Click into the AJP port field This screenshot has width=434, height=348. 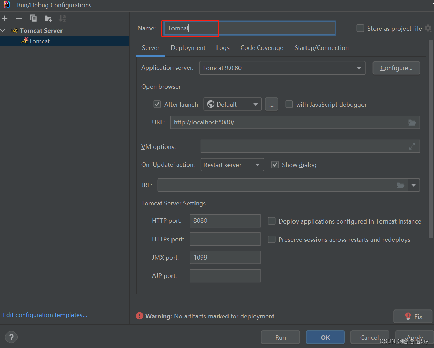click(225, 276)
